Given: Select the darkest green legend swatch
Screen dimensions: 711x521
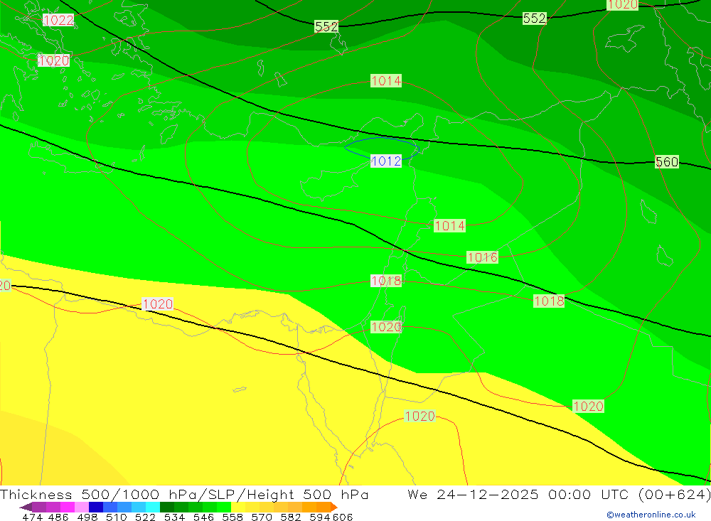Looking at the screenshot, I should 167,507.
